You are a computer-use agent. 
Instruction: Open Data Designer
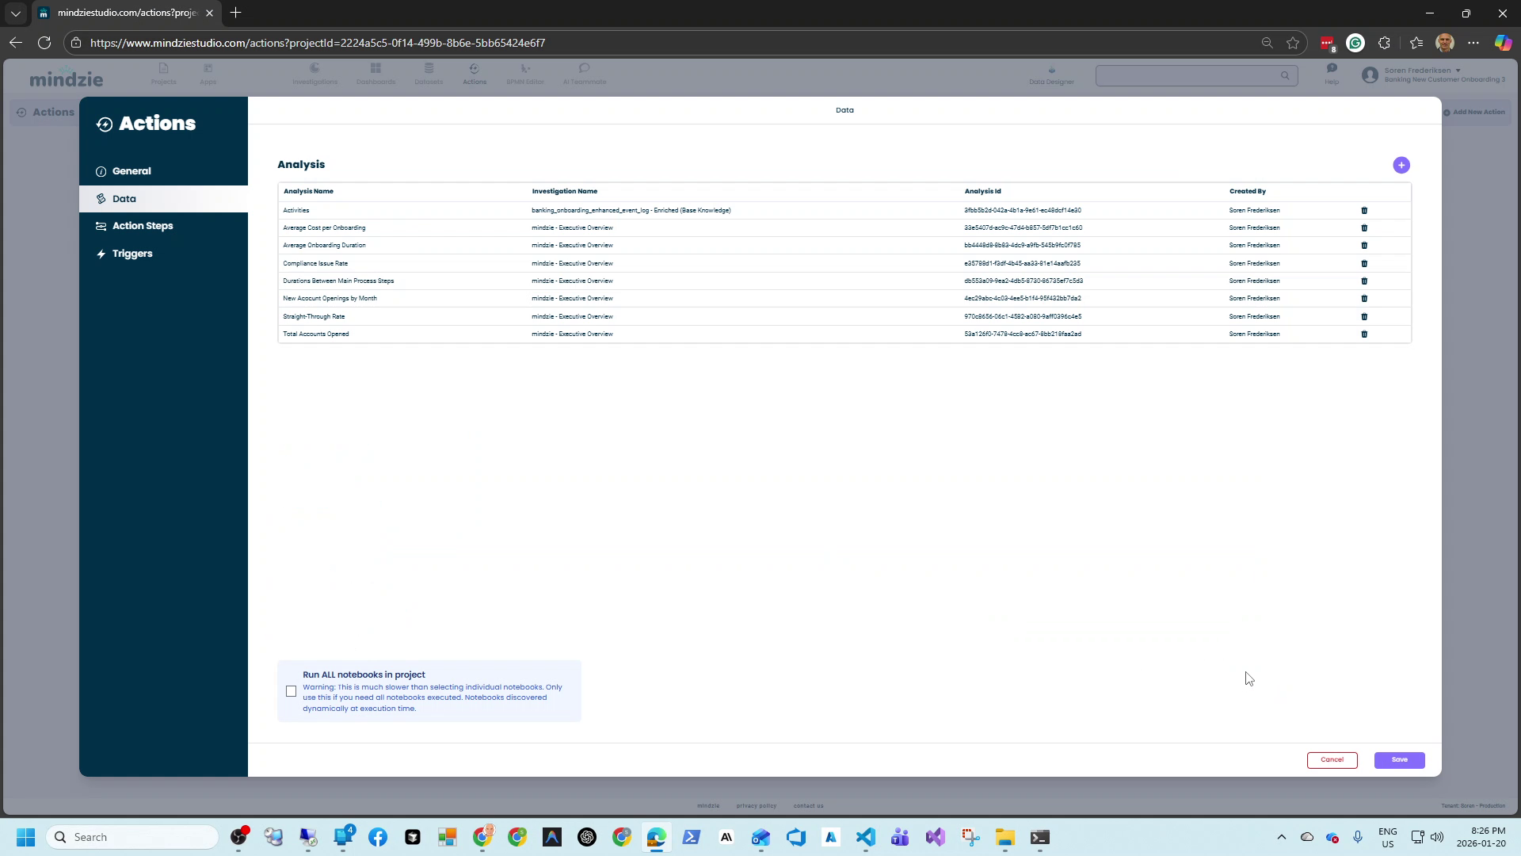1051,75
